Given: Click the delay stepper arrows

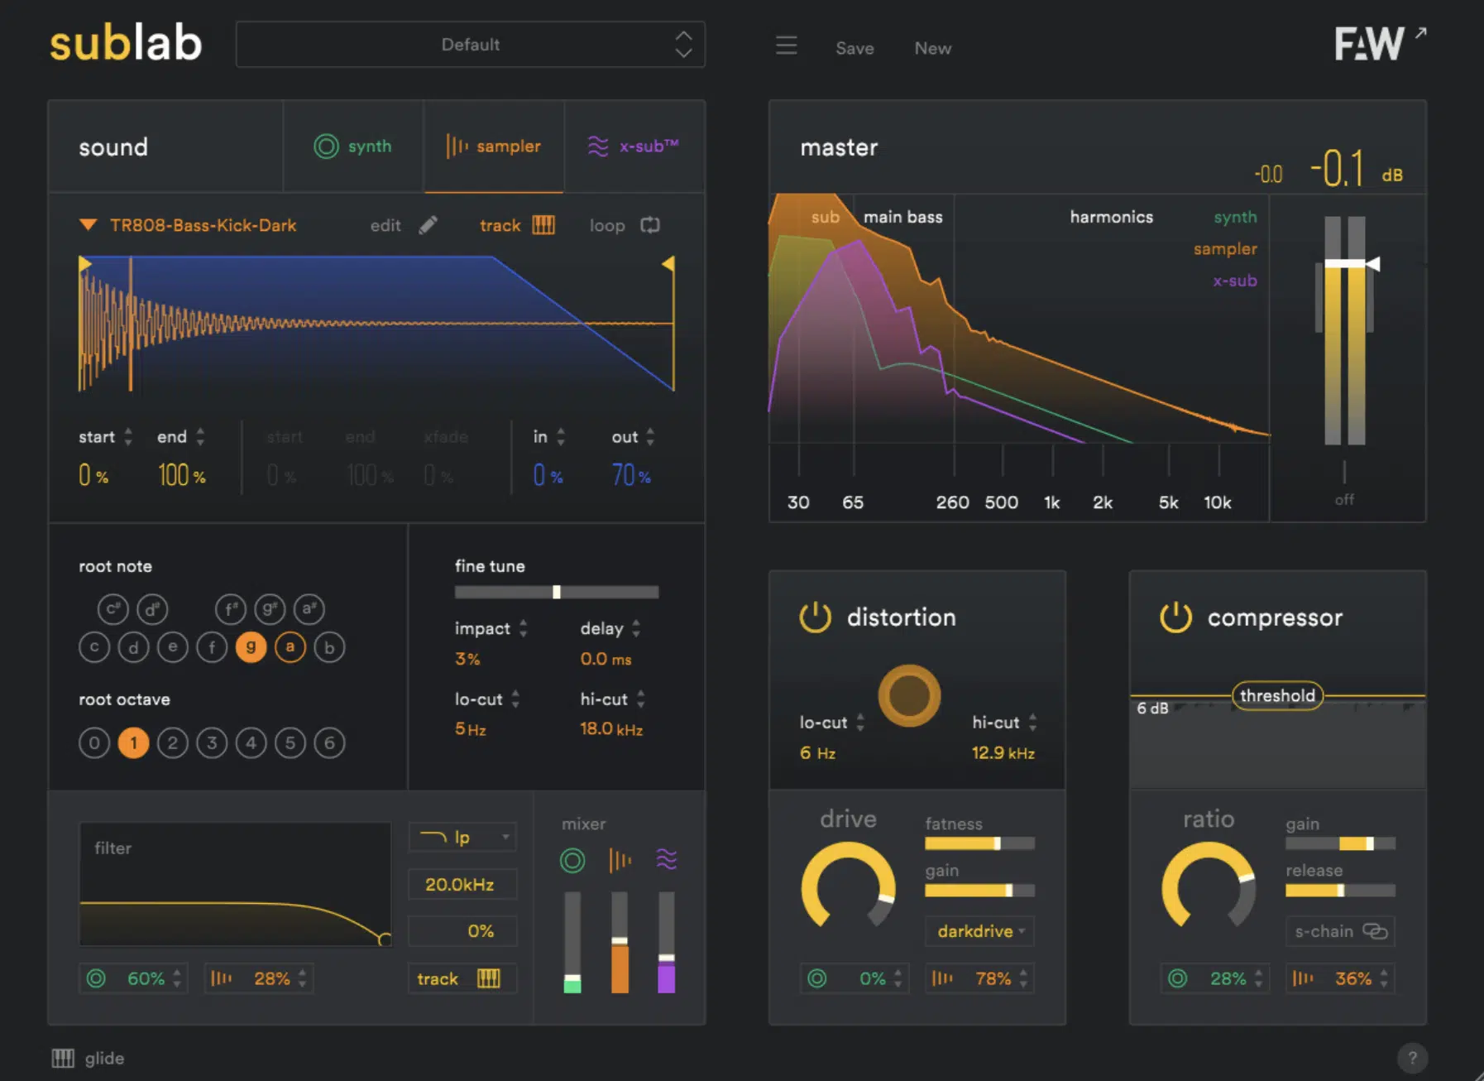Looking at the screenshot, I should pos(636,628).
